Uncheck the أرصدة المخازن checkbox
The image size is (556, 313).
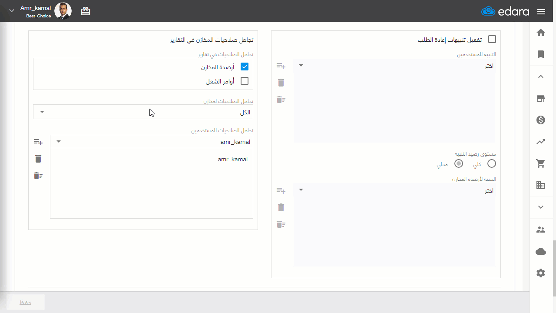(245, 67)
